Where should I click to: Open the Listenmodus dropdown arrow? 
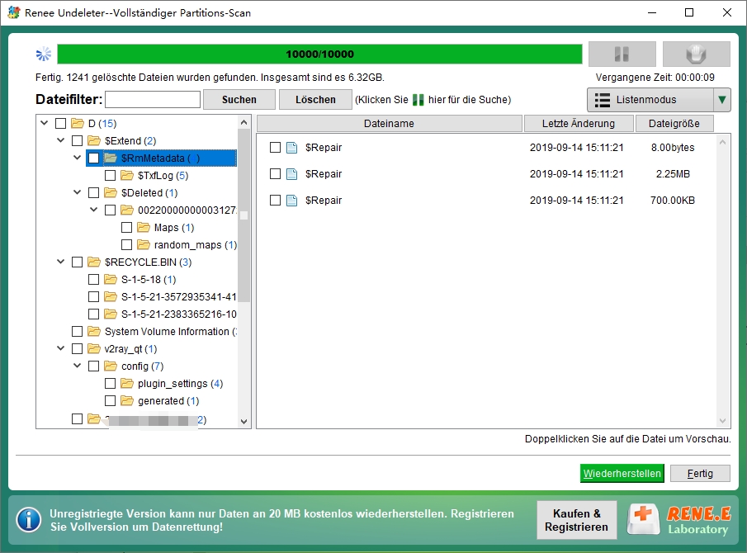[722, 100]
